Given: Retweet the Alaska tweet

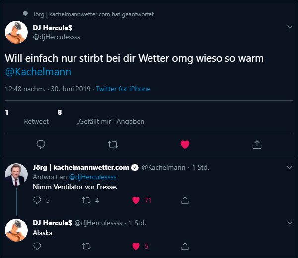Looking at the screenshot, I should [x=86, y=246].
